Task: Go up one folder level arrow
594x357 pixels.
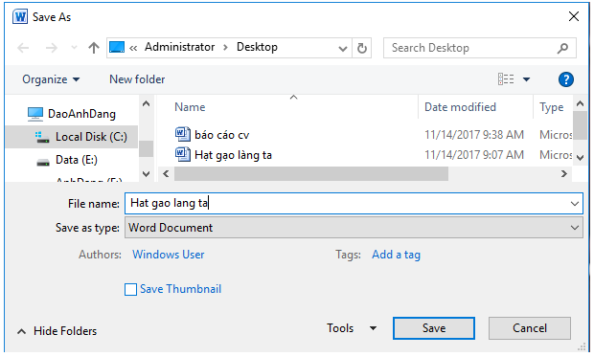Action: (x=94, y=48)
